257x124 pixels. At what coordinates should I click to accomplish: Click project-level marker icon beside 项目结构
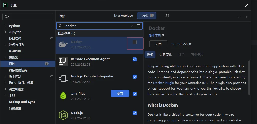(x=52, y=39)
